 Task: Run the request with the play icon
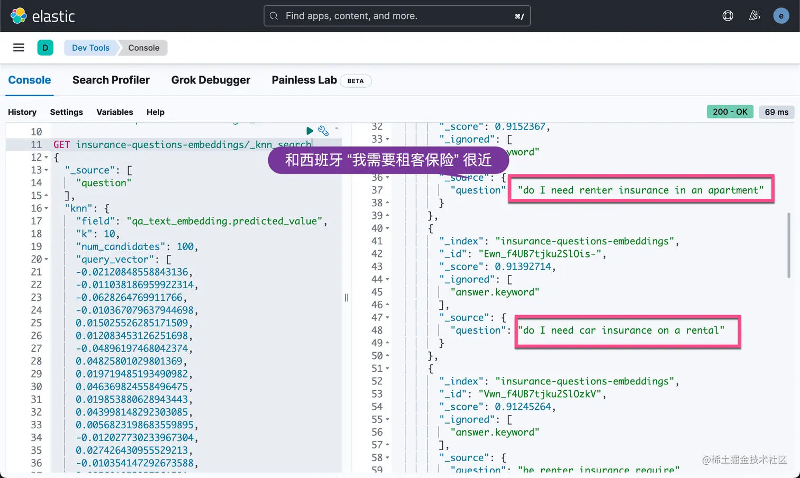(310, 131)
